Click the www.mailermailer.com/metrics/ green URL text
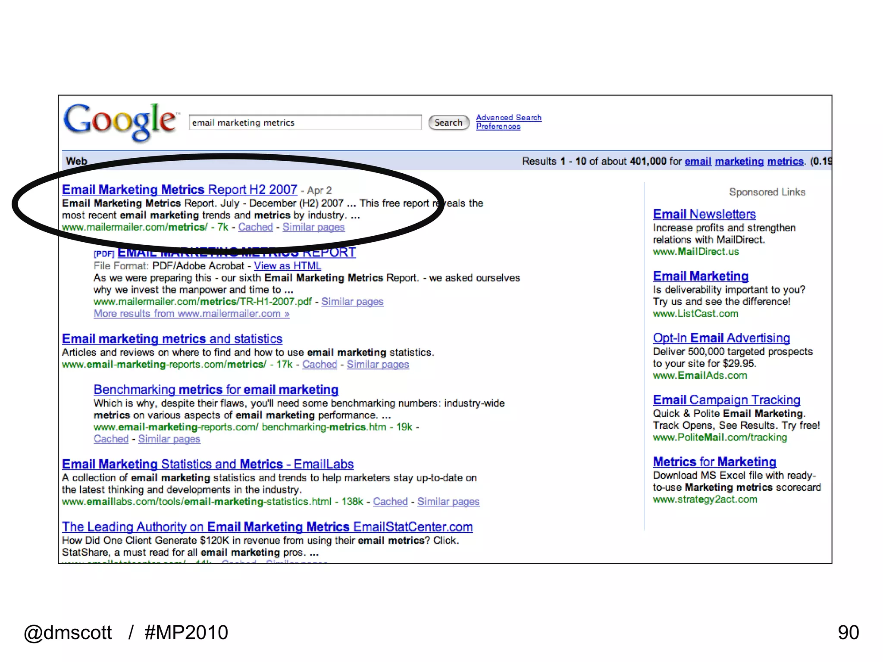This screenshot has height=662, width=883. click(x=135, y=227)
